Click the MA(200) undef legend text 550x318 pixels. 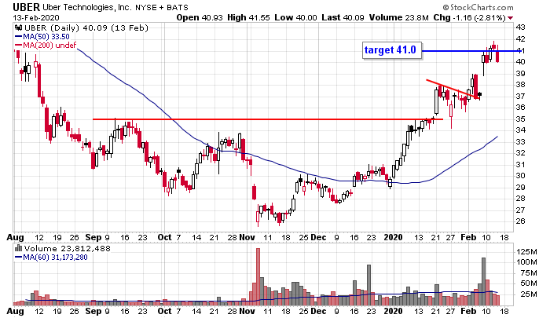[49, 46]
